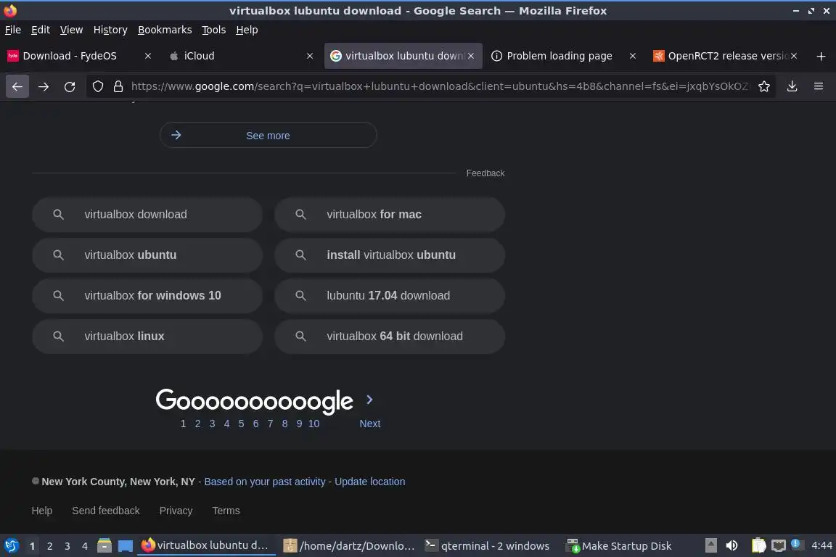Go to results page 2
This screenshot has width=836, height=557.
198,424
